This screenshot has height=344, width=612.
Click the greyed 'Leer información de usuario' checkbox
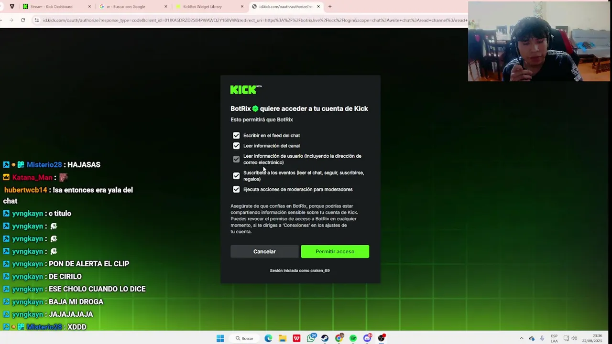coord(236,159)
